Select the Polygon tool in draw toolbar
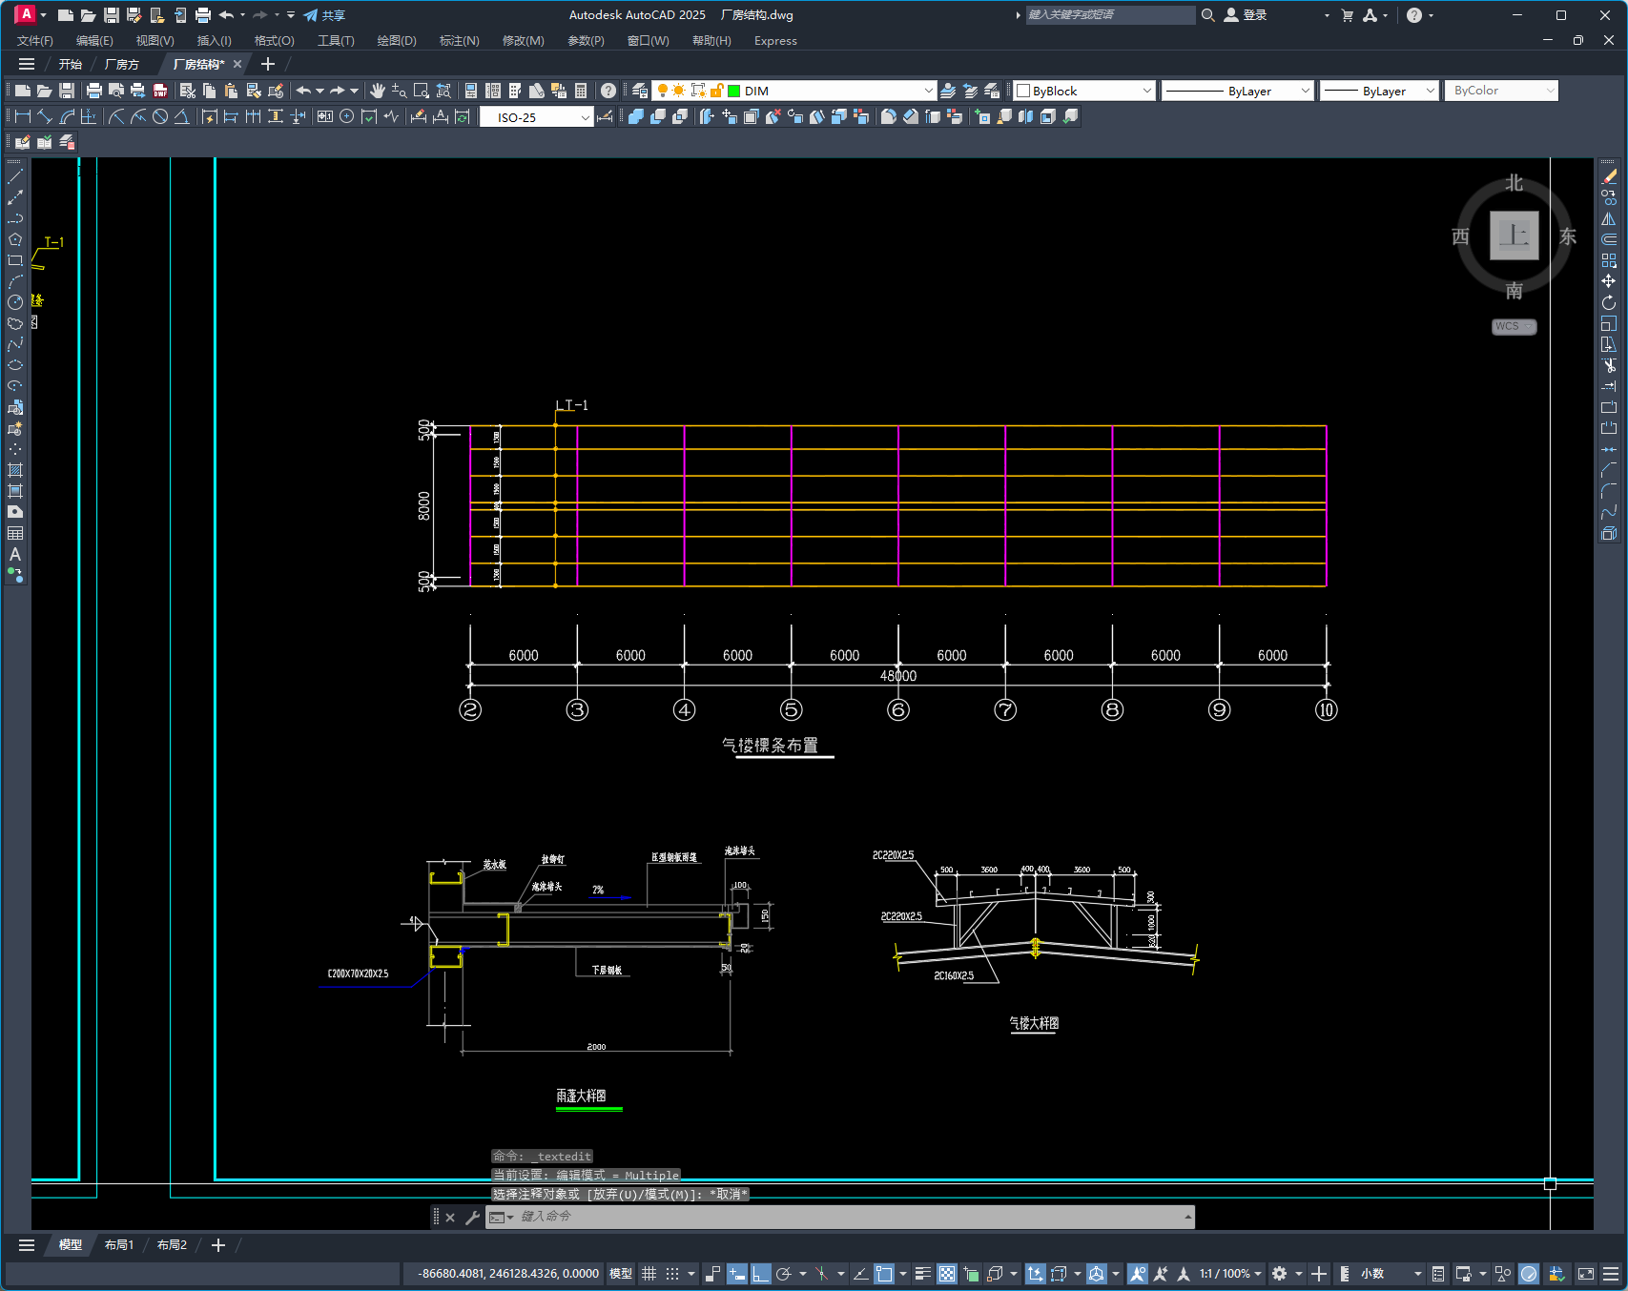Viewport: 1628px width, 1291px height. click(15, 239)
